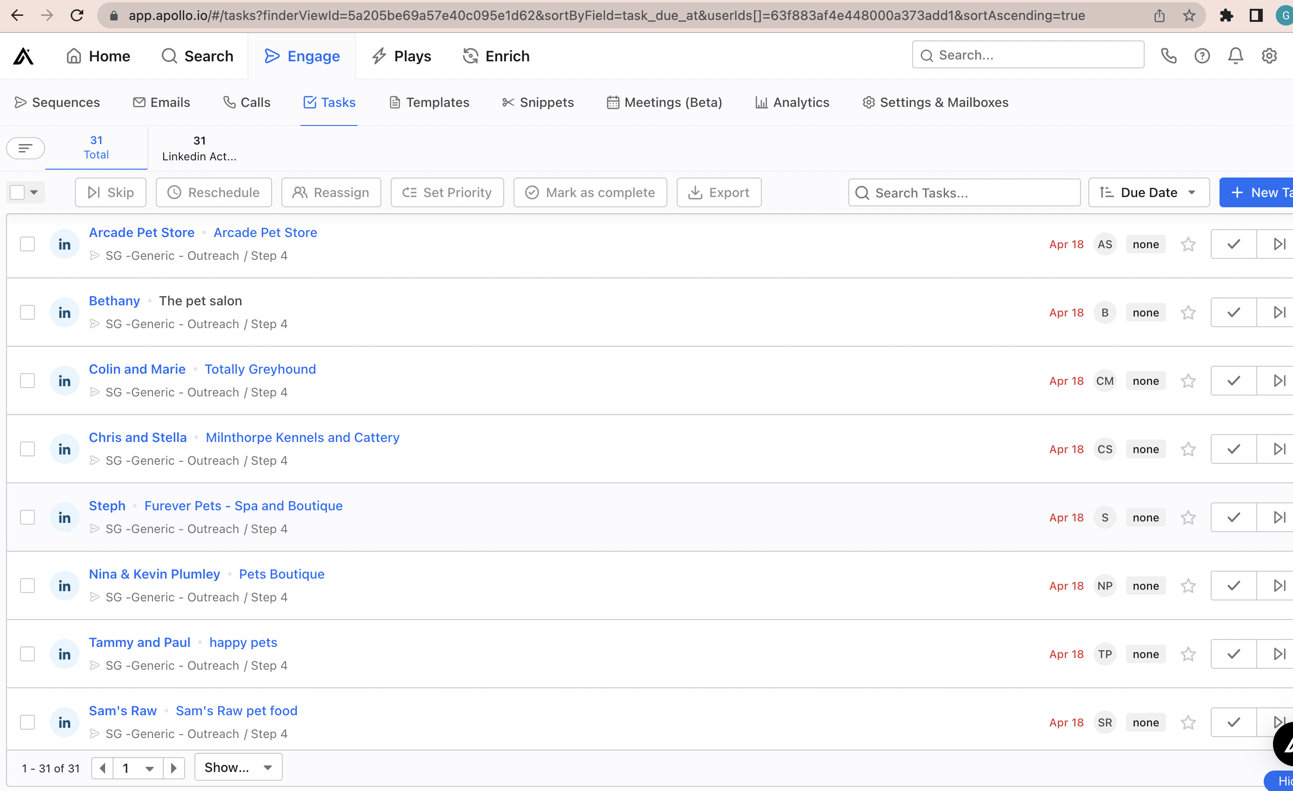Screen dimensions: 1293x791
Task: Bookmark this page with browser star
Action: pos(1189,16)
